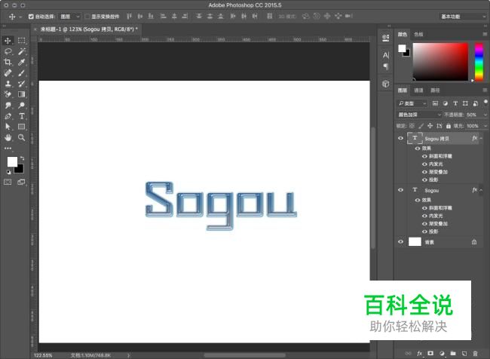Select the Zoom magnifier tool
490x359 pixels.
pos(21,137)
